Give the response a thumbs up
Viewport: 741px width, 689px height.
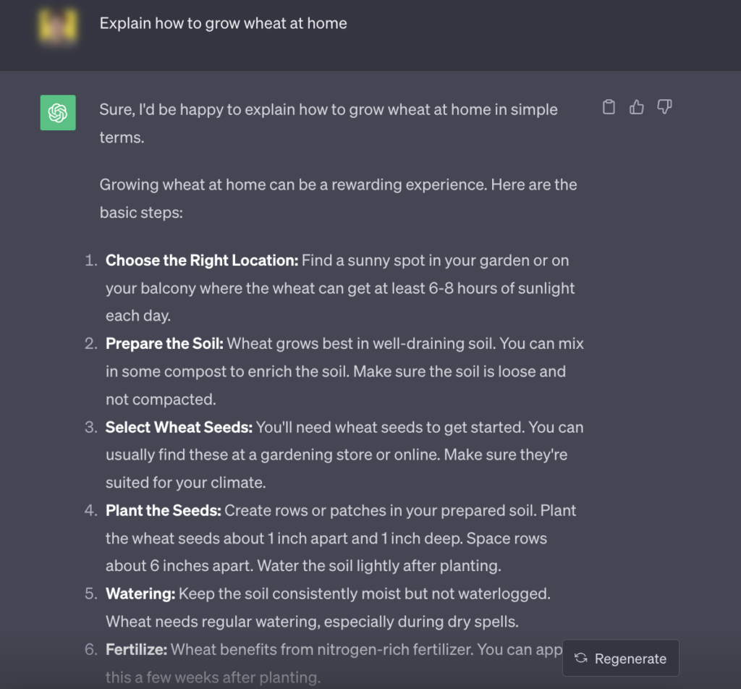[637, 107]
